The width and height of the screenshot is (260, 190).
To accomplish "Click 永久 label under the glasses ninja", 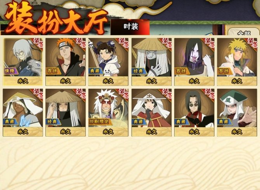I will coord(23,81).
